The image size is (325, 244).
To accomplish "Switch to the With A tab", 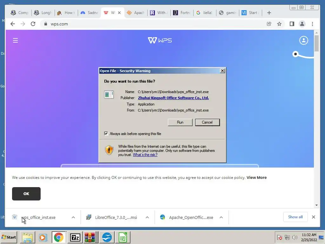I will pos(159,13).
